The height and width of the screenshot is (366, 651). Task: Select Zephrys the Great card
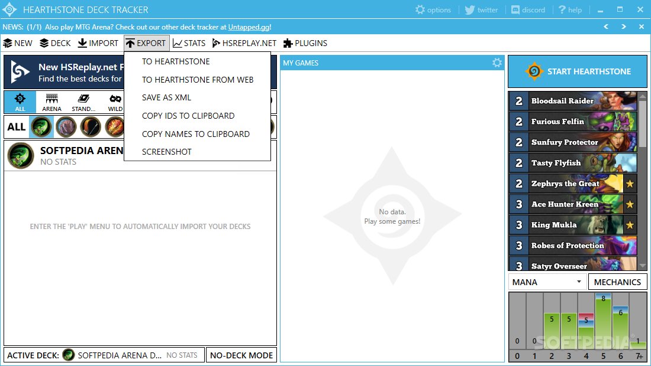tap(573, 184)
